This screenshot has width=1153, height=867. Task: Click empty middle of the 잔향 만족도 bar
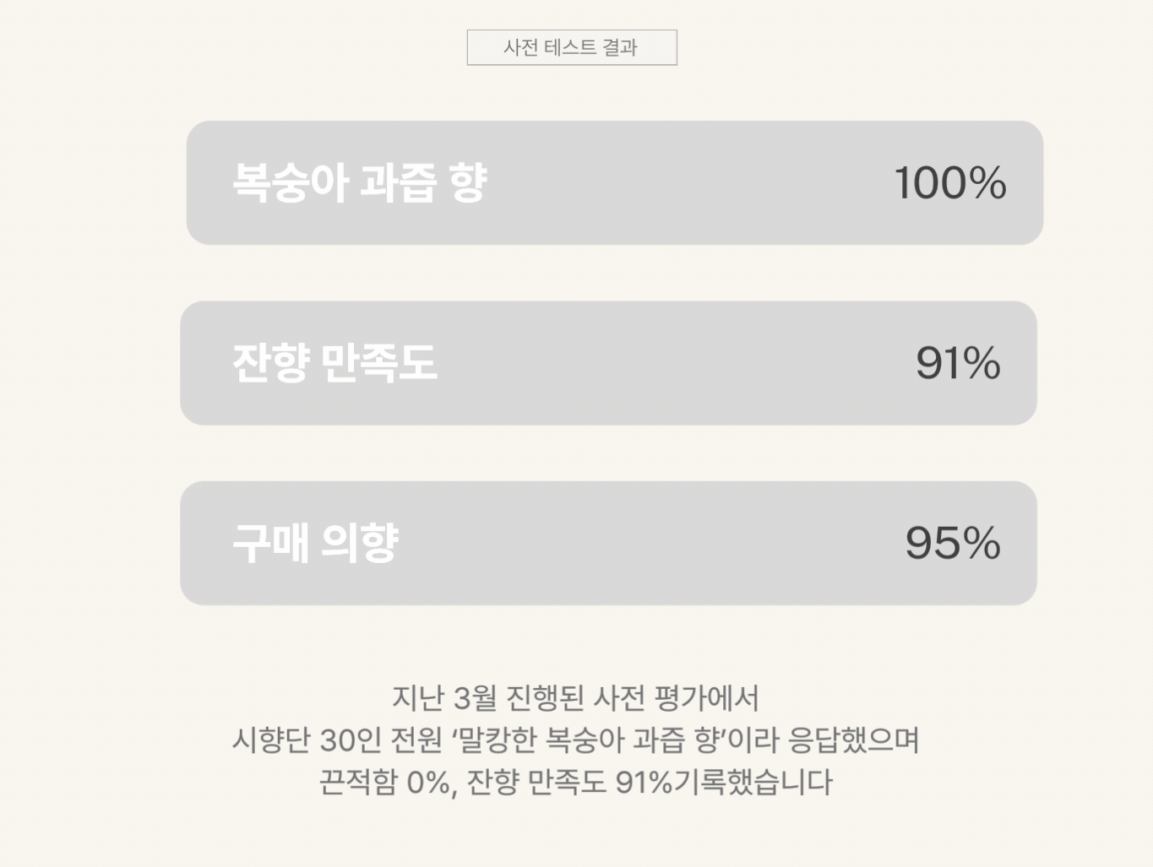[676, 363]
